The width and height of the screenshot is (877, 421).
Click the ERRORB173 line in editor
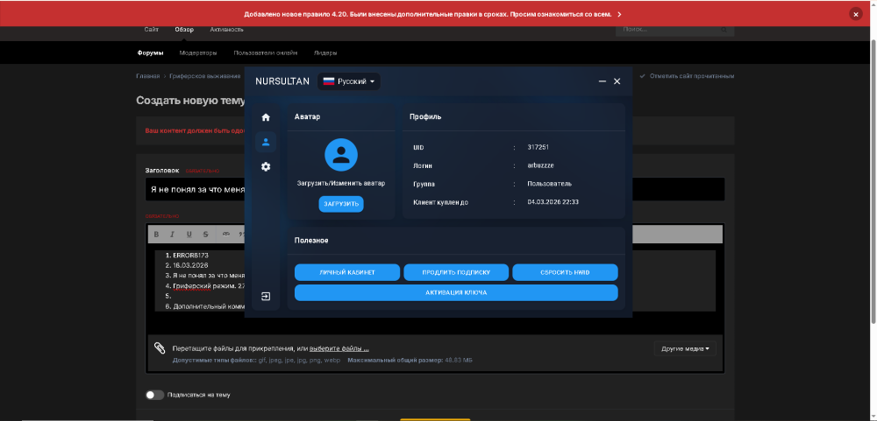pos(190,256)
